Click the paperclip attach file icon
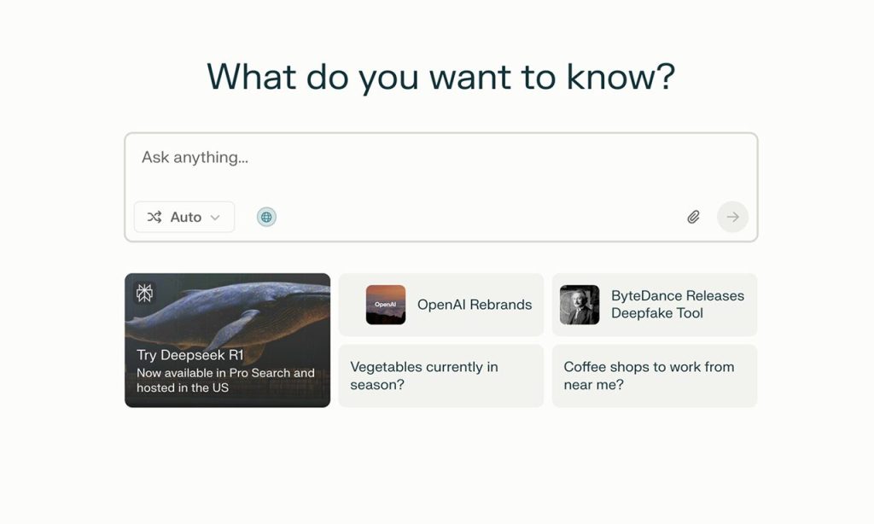Image resolution: width=874 pixels, height=524 pixels. coord(693,217)
